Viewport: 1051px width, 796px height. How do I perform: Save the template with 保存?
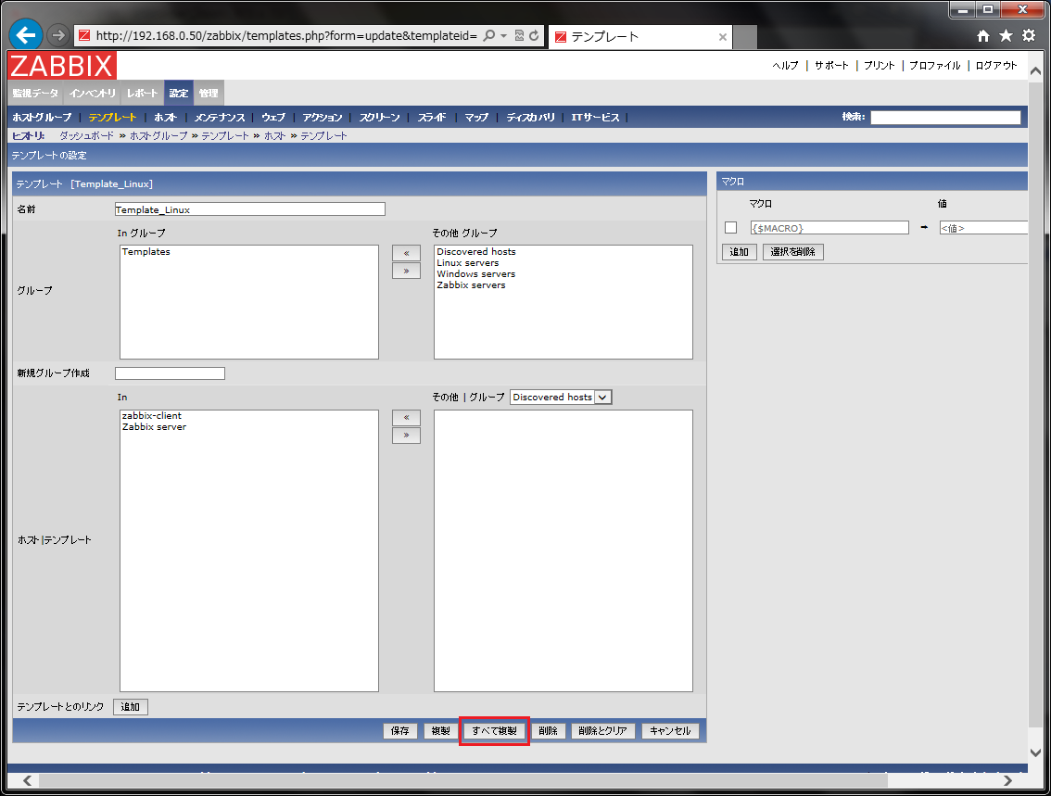click(x=400, y=731)
